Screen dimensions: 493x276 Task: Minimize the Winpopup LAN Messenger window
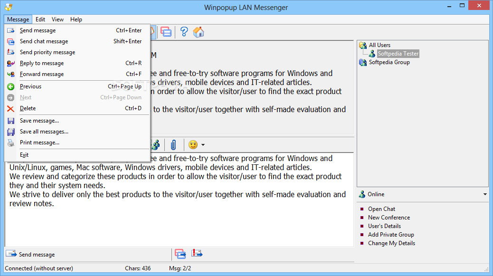pyautogui.click(x=450, y=6)
